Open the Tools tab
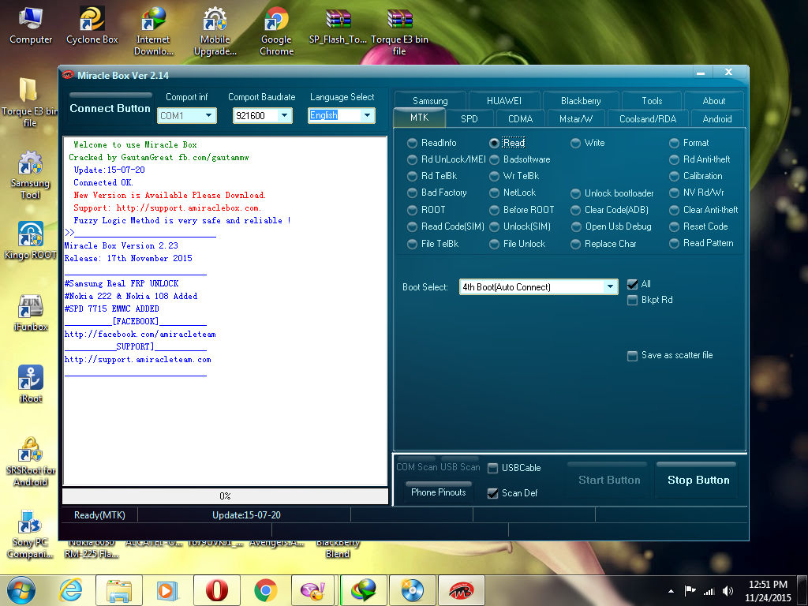 pyautogui.click(x=652, y=101)
